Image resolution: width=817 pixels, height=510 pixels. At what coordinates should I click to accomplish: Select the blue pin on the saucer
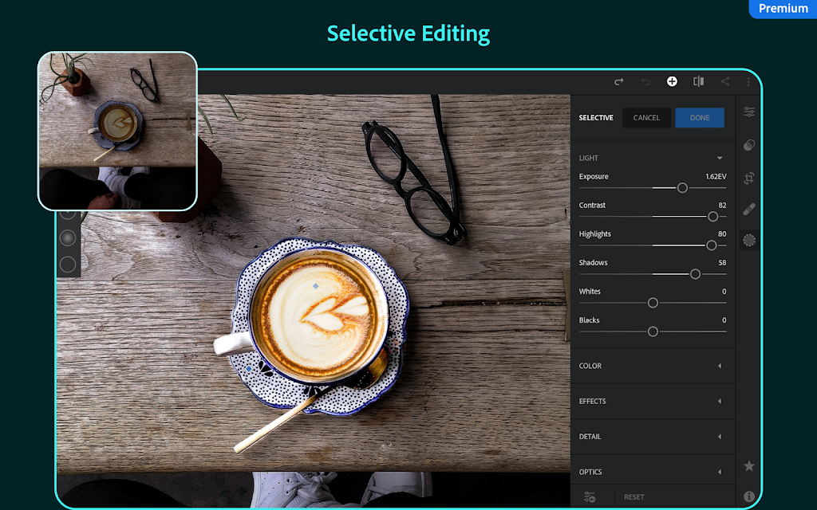[x=249, y=368]
